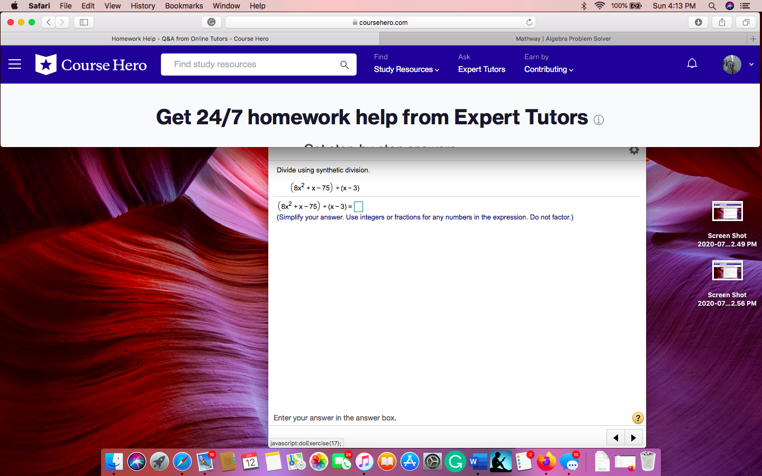Image resolution: width=762 pixels, height=476 pixels.
Task: Open the Bookmarks menu
Action: point(184,6)
